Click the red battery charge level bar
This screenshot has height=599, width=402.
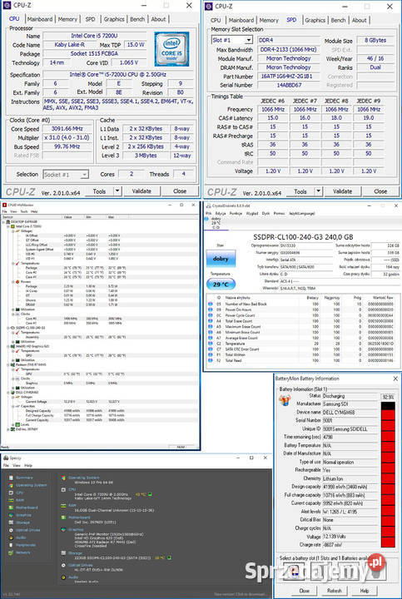388,474
